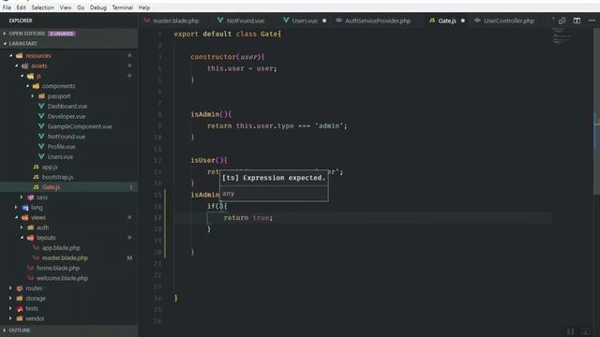Click the split editor icon
Viewport: 600px width, 337px height.
(577, 21)
